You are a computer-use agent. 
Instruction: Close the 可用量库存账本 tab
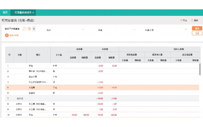33,13
